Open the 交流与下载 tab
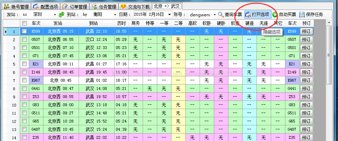 point(135,6)
